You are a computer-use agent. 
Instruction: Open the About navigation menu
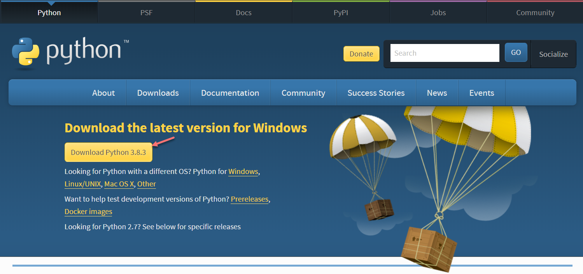103,93
